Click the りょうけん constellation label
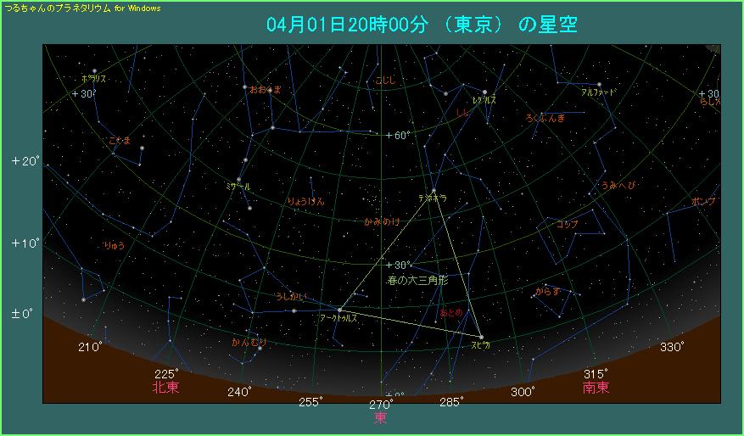This screenshot has width=744, height=436. (x=305, y=201)
